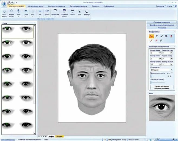Open airbrush radius dropdown
The image size is (178, 141).
click(x=172, y=59)
